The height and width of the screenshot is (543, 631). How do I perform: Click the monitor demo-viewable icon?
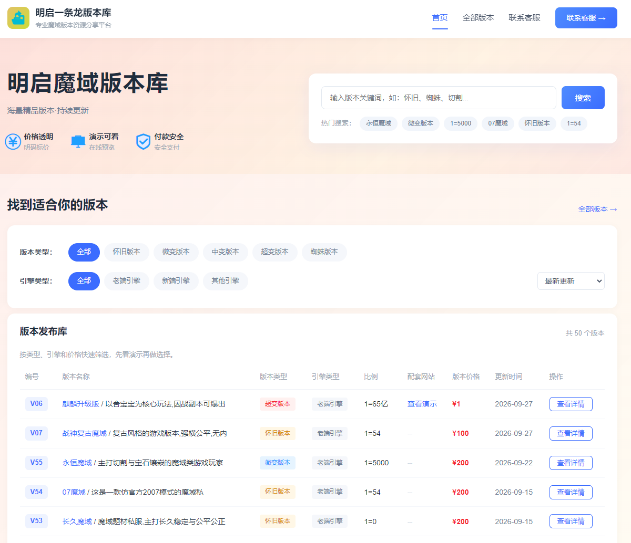coord(78,142)
